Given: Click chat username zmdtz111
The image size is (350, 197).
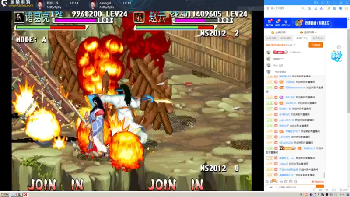Looking at the screenshot, I should (x=290, y=103).
